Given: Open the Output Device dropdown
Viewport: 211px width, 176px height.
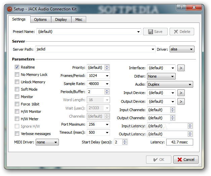Looking at the screenshot, I should click(161, 101).
